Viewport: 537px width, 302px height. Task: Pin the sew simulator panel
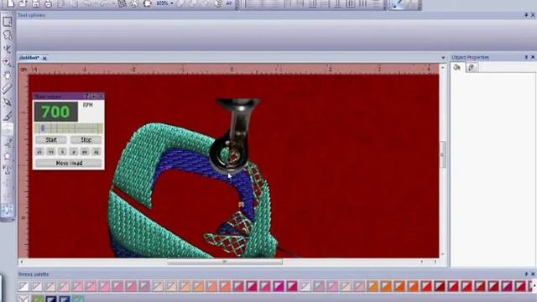(94, 96)
